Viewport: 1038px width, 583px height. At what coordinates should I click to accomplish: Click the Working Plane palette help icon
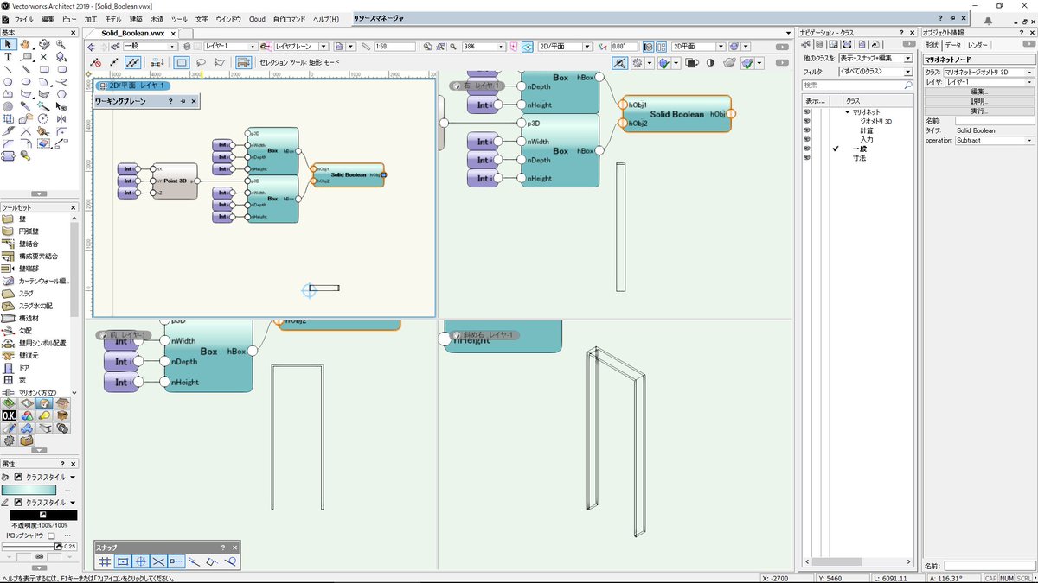click(170, 101)
